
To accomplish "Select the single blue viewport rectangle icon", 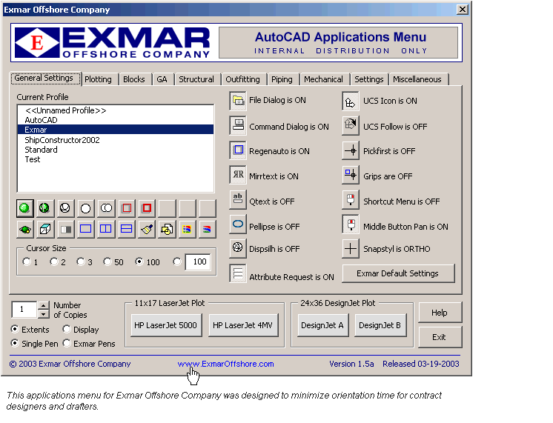I will [85, 230].
